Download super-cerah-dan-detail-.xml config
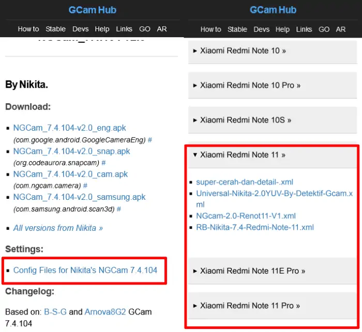Image resolution: width=362 pixels, height=332 pixels. 245,182
